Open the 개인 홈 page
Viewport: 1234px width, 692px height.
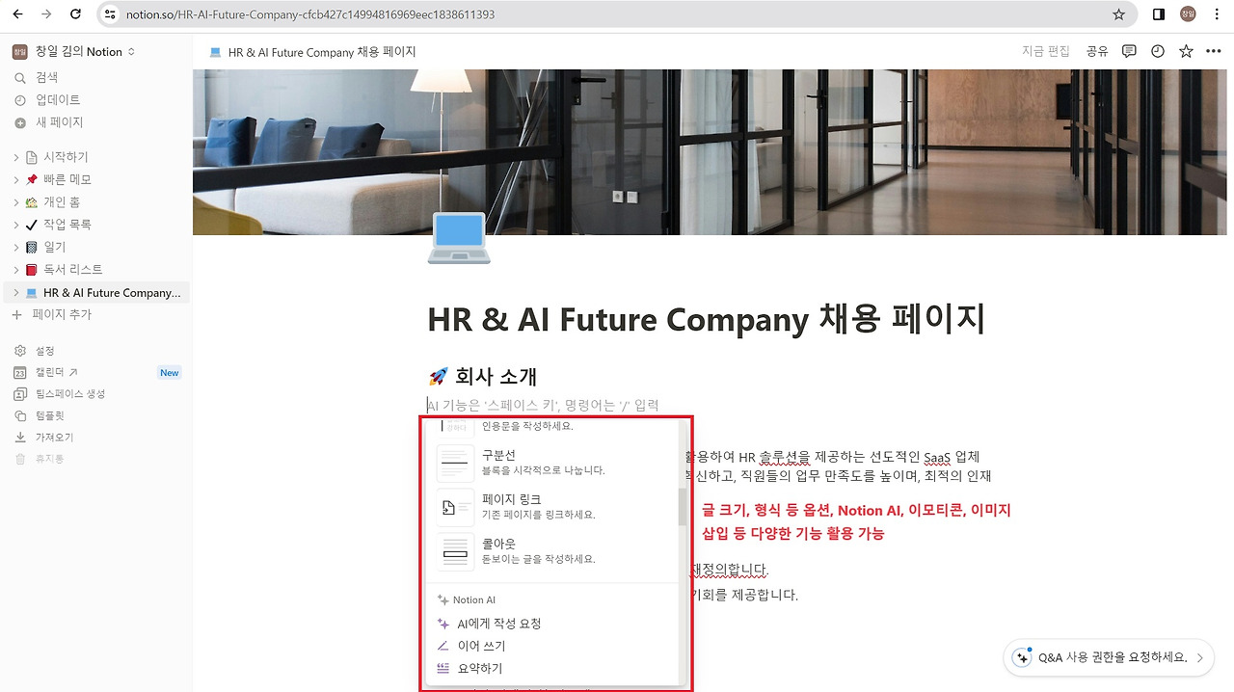[x=62, y=202]
